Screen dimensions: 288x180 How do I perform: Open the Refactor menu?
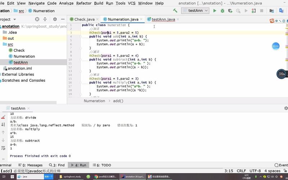click(84, 3)
